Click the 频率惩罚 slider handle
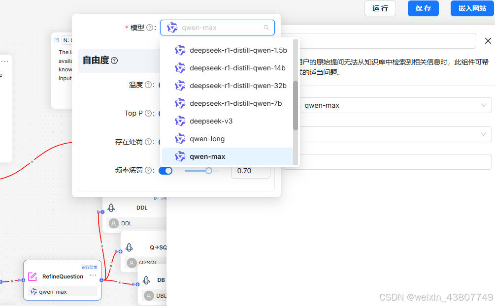The image size is (495, 306). 209,171
